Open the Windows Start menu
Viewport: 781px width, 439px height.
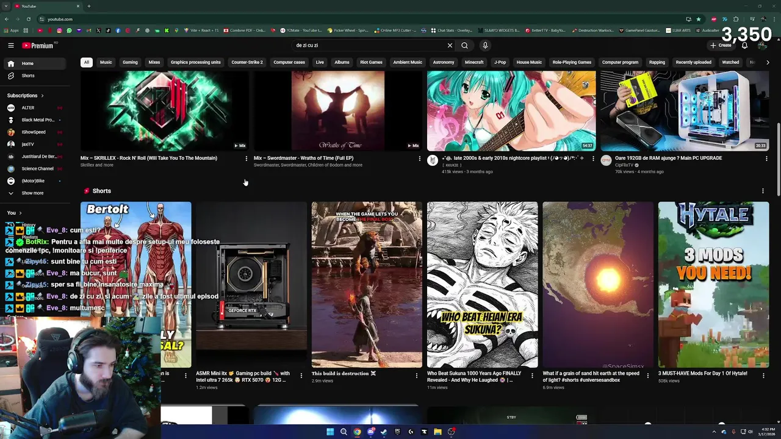(330, 432)
